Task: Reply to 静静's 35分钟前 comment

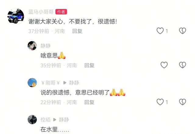Action: [89, 65]
